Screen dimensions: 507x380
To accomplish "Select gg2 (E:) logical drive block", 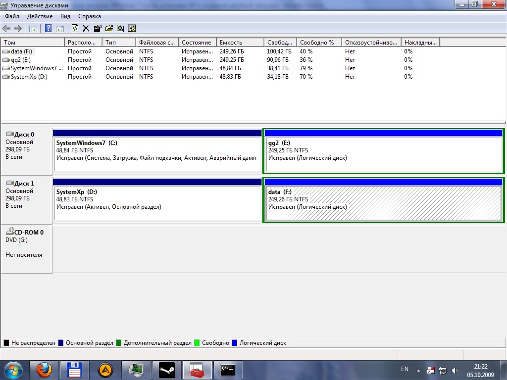I will (384, 151).
